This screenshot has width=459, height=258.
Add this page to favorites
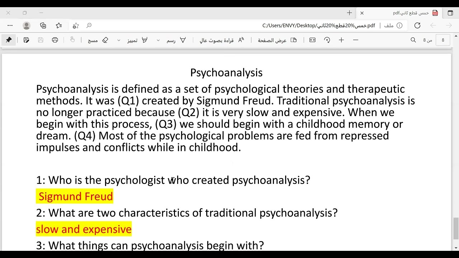76,25
